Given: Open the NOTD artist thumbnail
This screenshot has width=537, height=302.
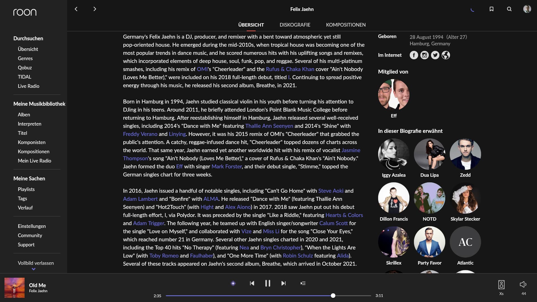Looking at the screenshot, I should point(429,198).
